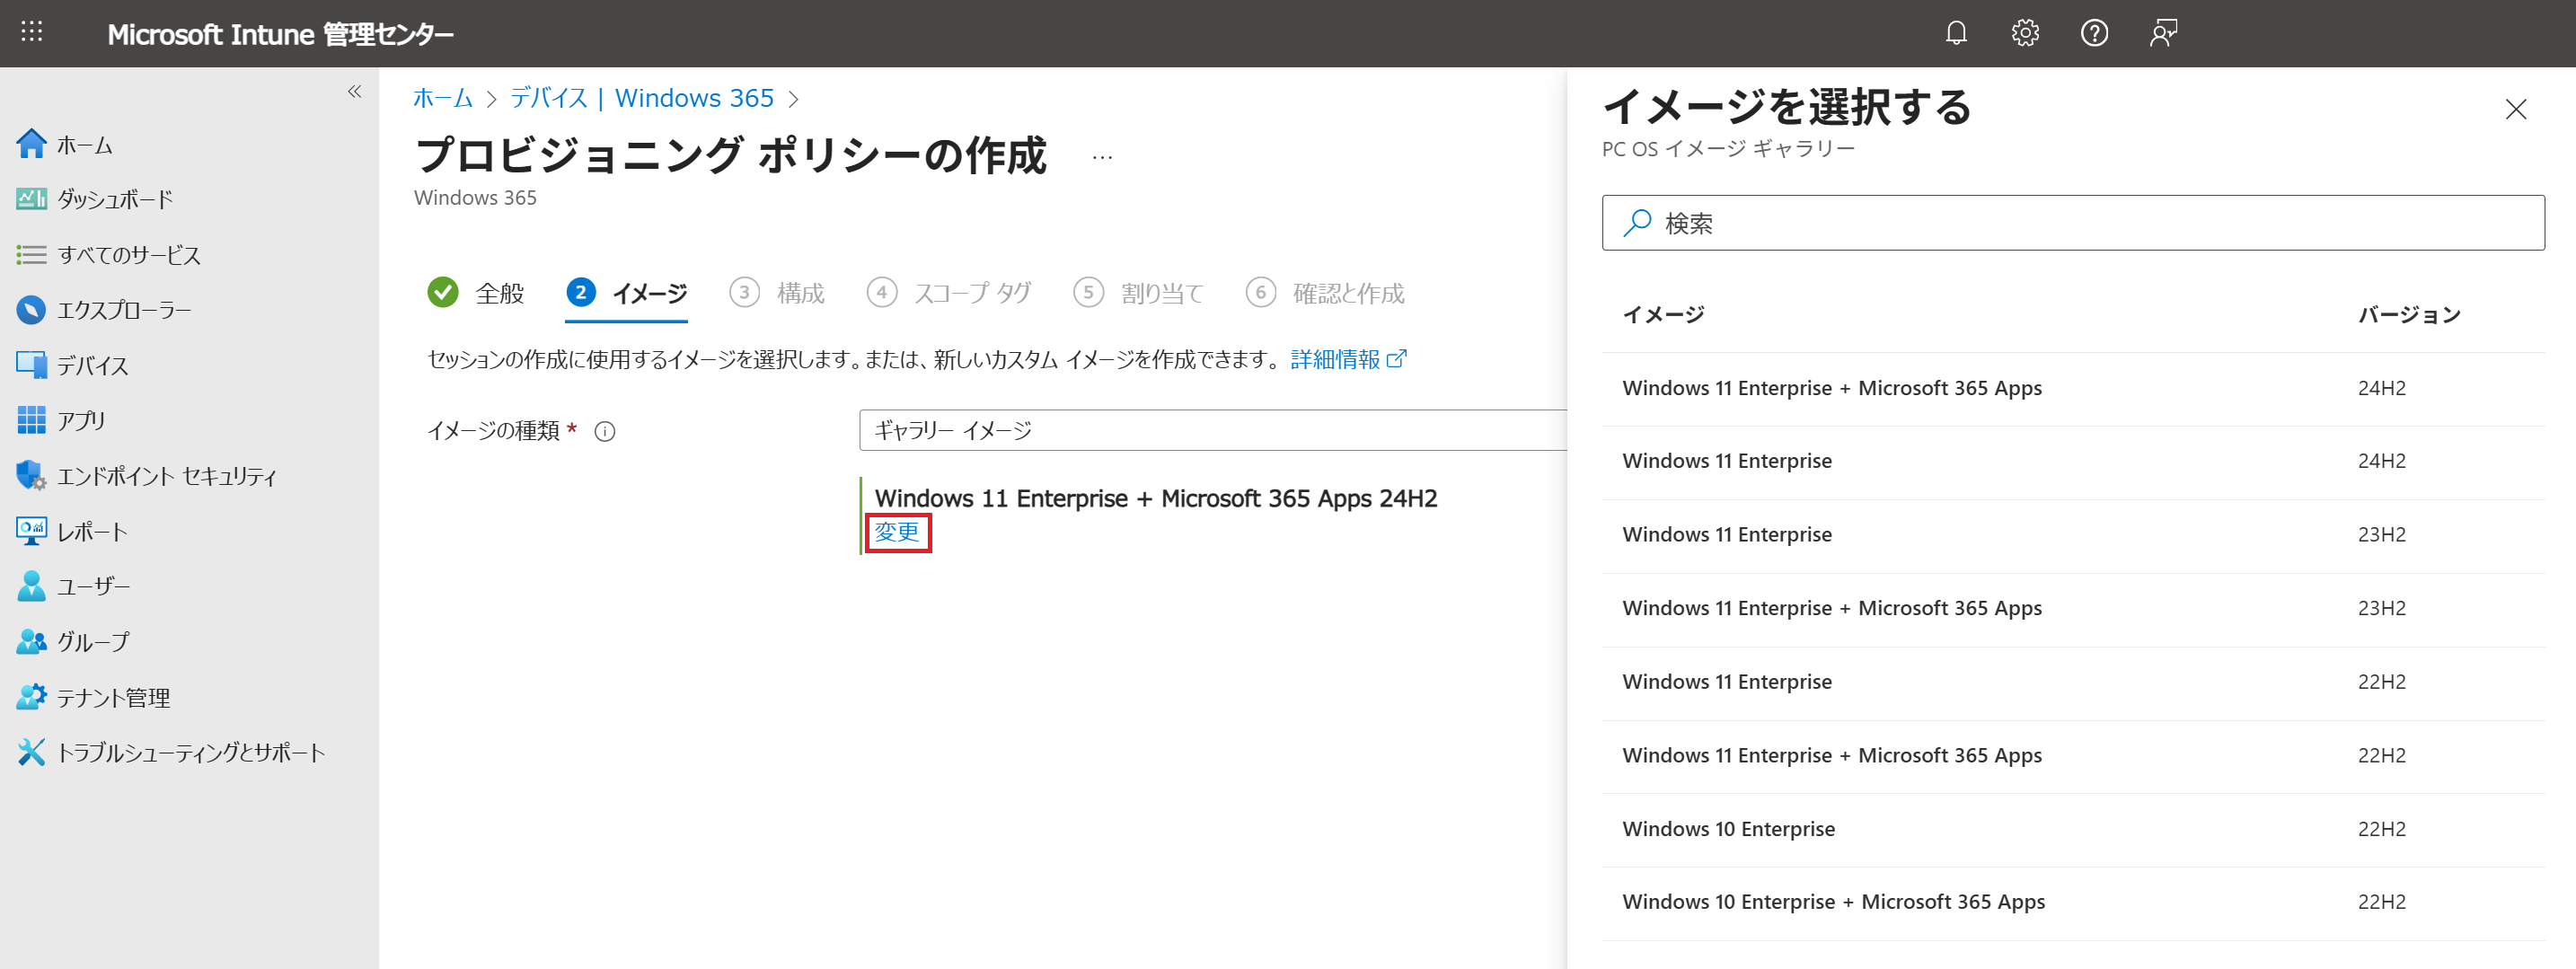Select Windows 11 Enterprise 24H2 row

(2073, 461)
